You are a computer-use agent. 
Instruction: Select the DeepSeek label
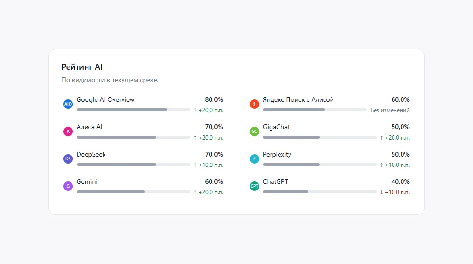[91, 155]
